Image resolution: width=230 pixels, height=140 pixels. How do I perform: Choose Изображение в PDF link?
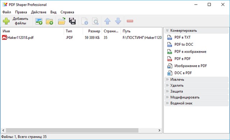click(x=191, y=66)
